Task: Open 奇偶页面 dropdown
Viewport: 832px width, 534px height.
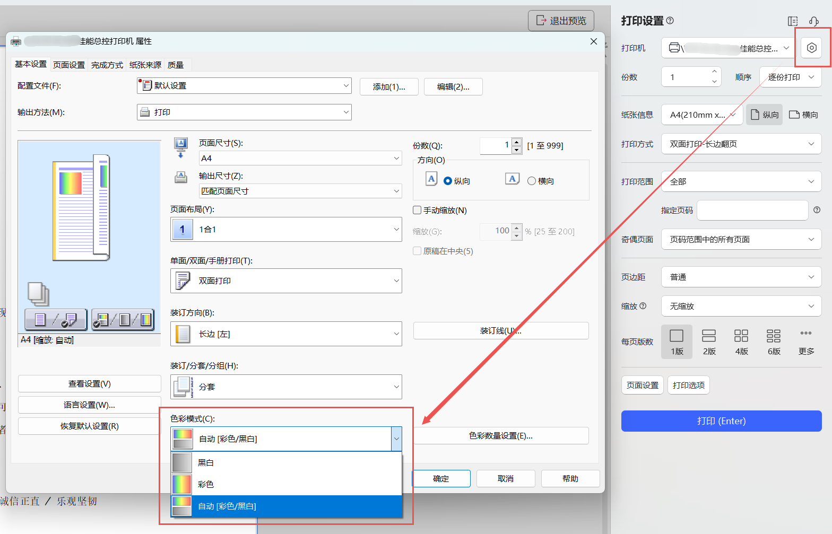Action: (741, 239)
